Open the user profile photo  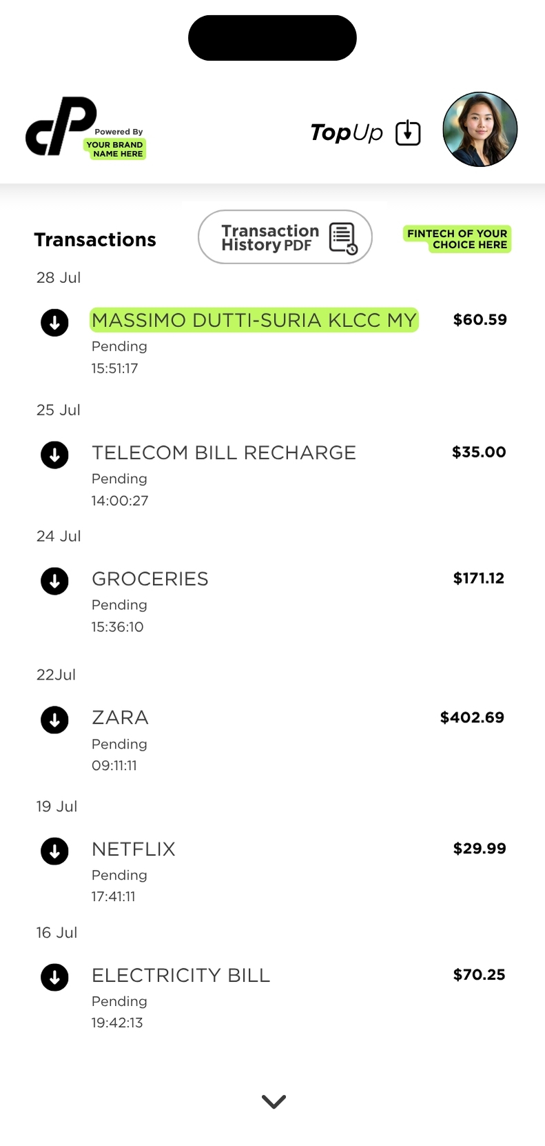click(480, 130)
